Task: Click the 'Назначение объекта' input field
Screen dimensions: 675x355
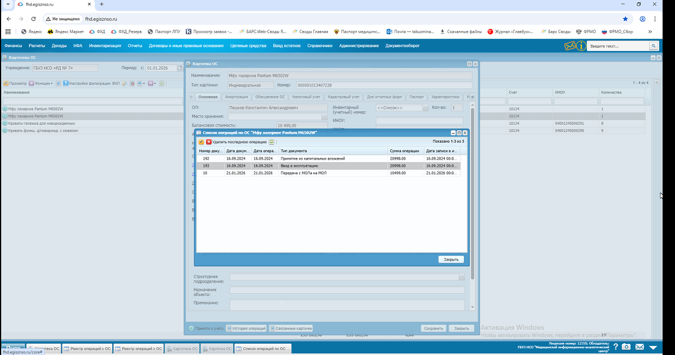Action: (x=348, y=290)
